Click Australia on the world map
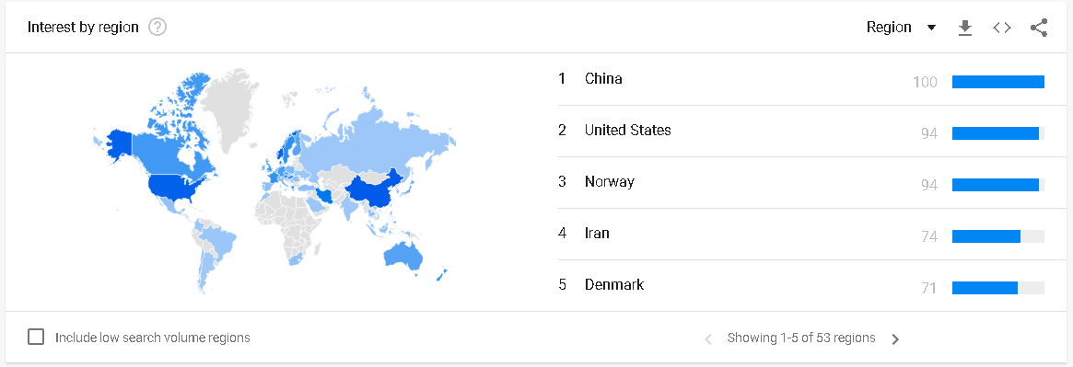 click(x=403, y=254)
